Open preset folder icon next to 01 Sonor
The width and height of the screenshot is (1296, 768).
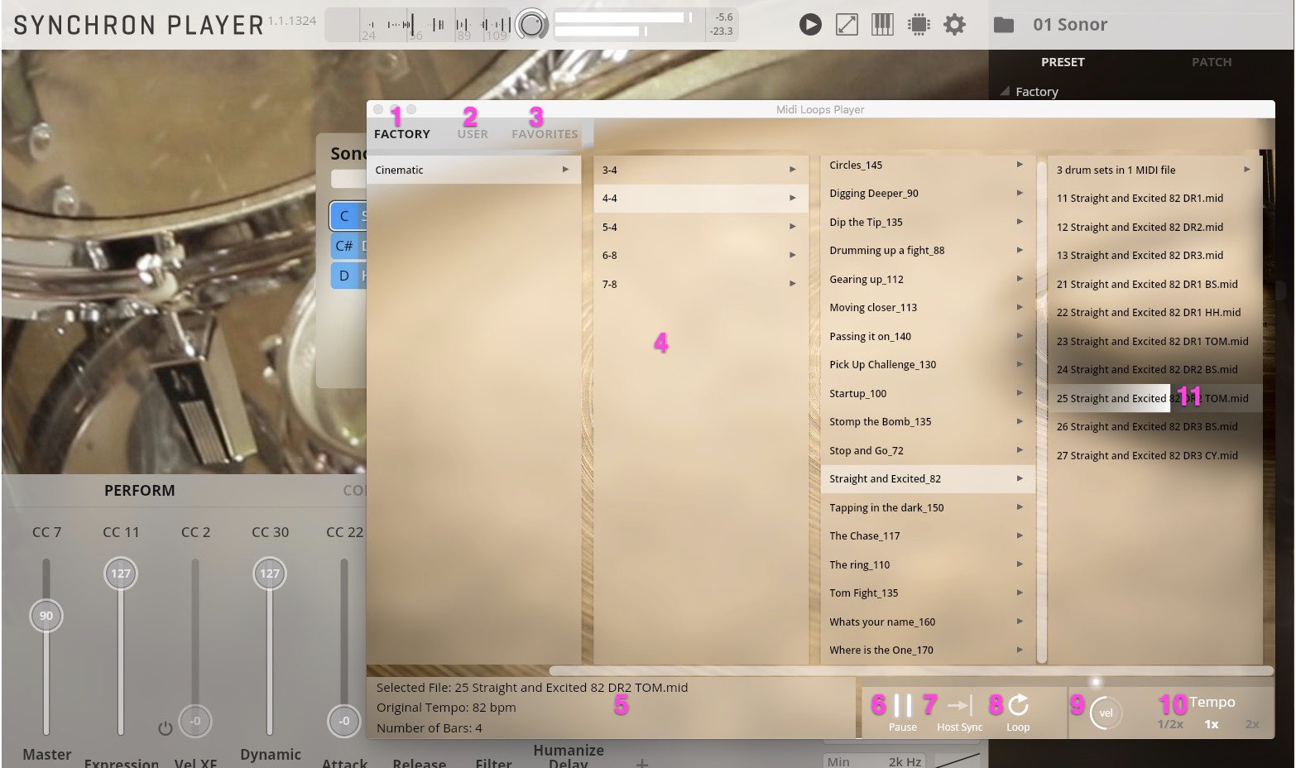click(x=1003, y=25)
